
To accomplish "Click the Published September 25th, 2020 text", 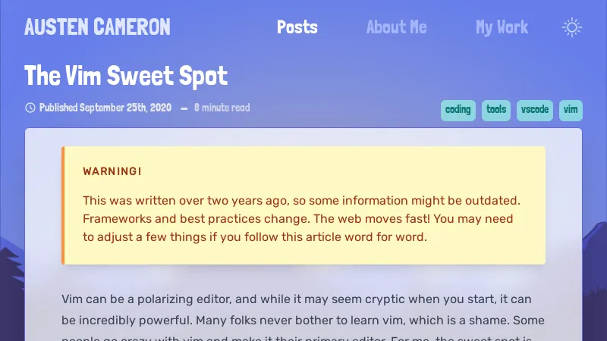I will (x=105, y=108).
